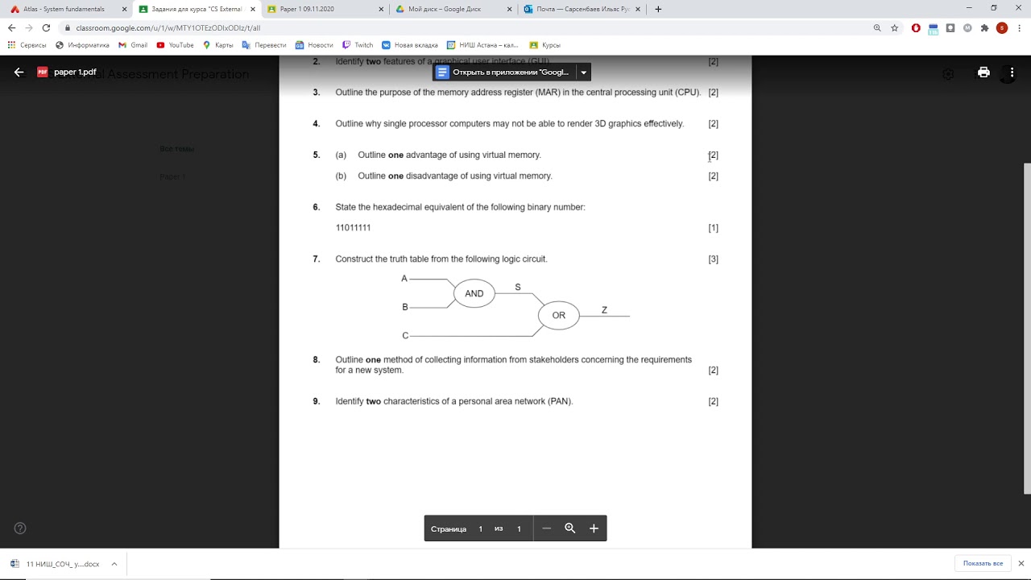Zoom out with the minus button
This screenshot has width=1031, height=580.
[x=546, y=528]
